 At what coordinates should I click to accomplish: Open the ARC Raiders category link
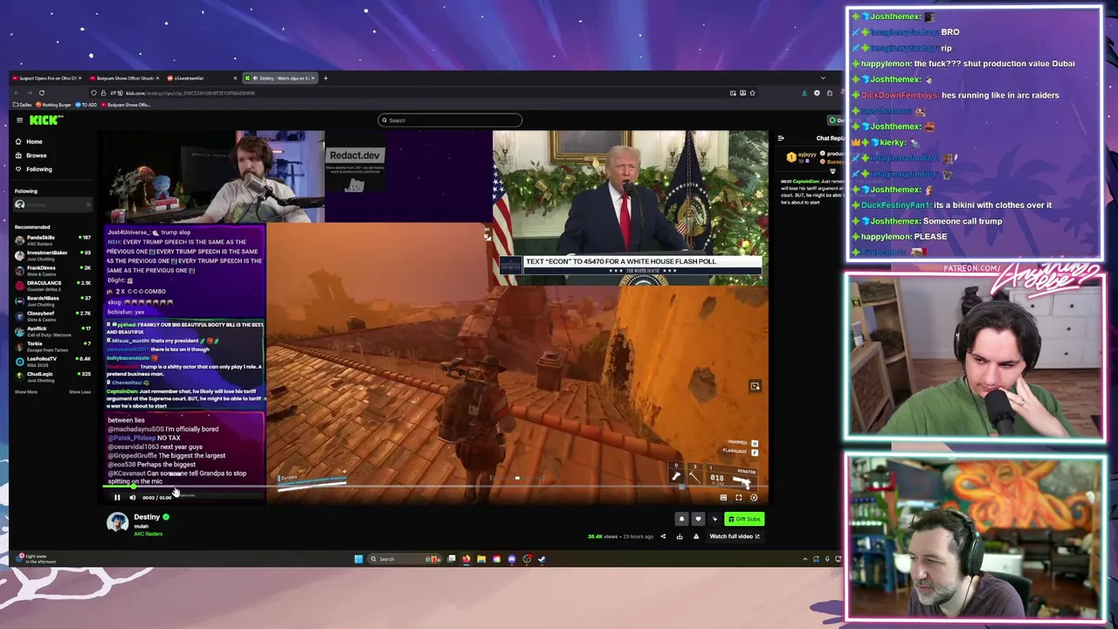pyautogui.click(x=148, y=534)
